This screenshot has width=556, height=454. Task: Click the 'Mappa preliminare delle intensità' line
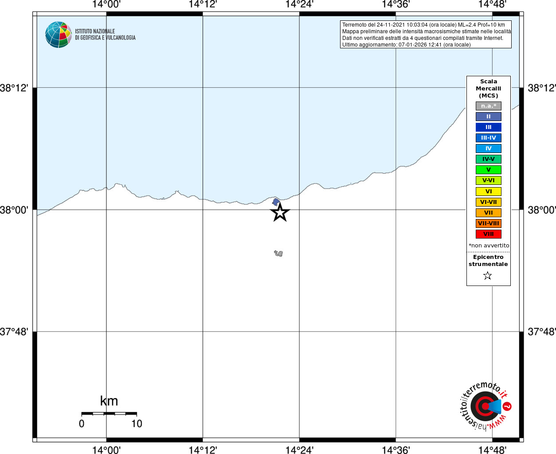pyautogui.click(x=427, y=31)
